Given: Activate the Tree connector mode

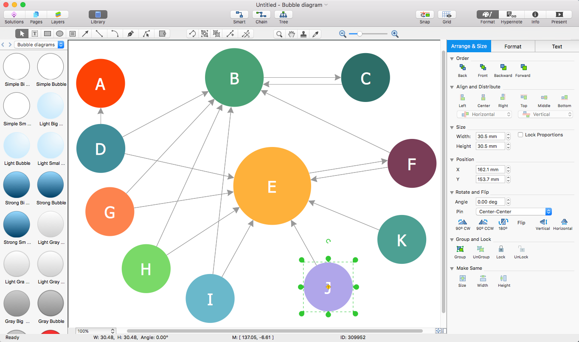Looking at the screenshot, I should 283,15.
